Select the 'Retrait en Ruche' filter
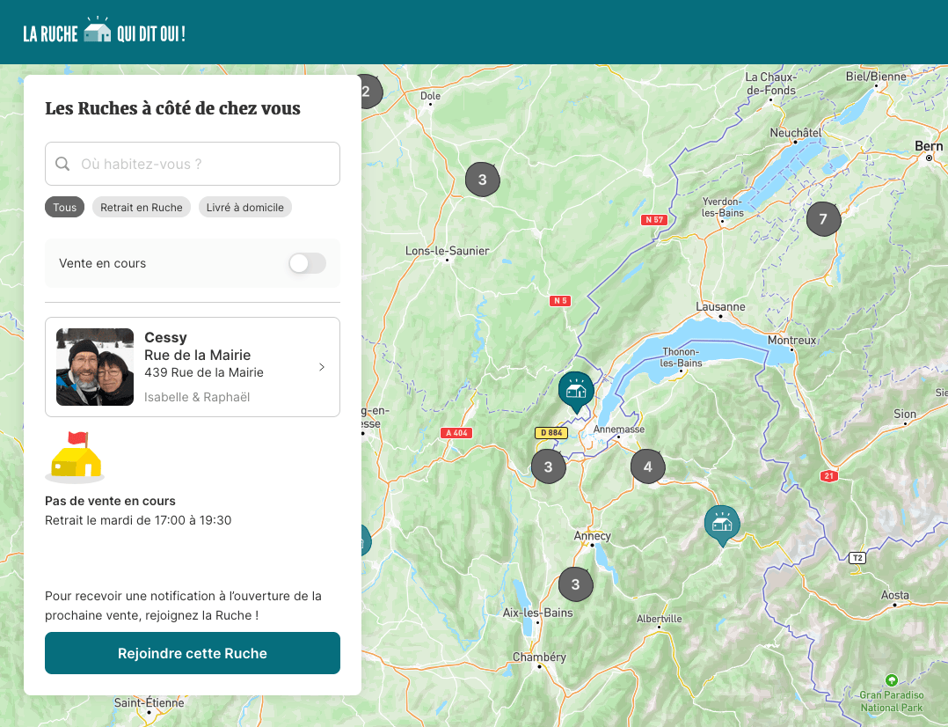Viewport: 948px width, 727px height. [x=142, y=207]
